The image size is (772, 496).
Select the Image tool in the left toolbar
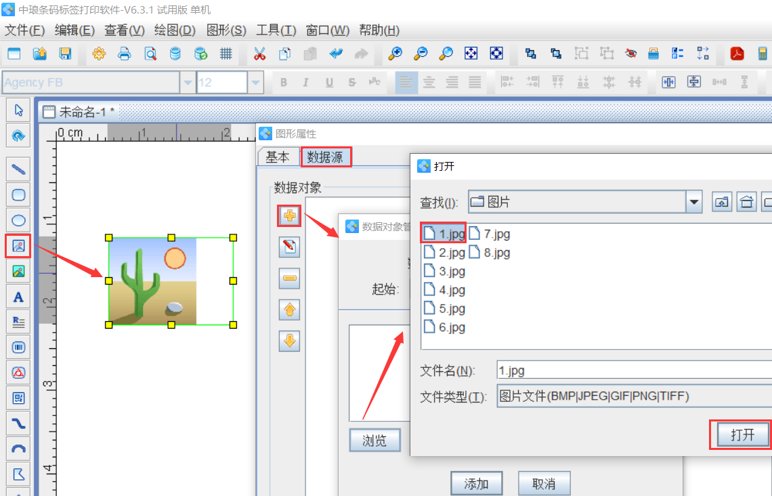point(18,246)
